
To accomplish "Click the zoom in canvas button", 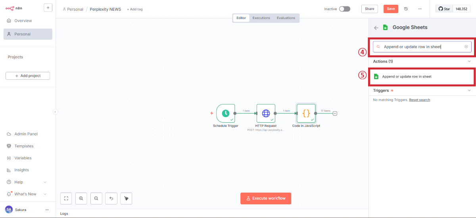I will (81, 198).
